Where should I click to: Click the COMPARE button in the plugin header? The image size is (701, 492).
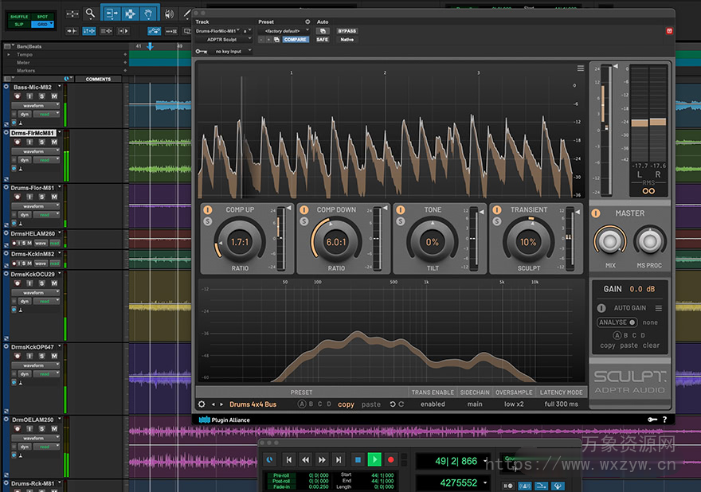[x=295, y=40]
